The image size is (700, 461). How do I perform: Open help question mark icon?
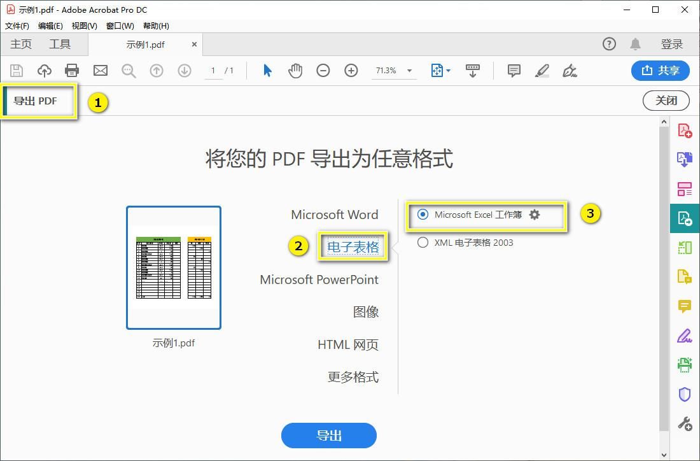coord(609,44)
